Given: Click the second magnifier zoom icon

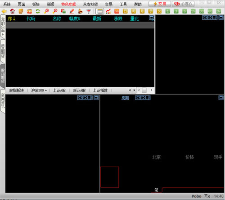Looking at the screenshot, I should pyautogui.click(x=55, y=11).
